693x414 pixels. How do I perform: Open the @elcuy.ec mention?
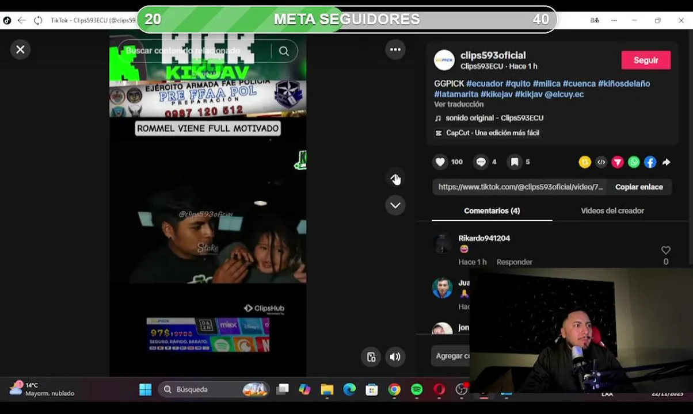(564, 94)
